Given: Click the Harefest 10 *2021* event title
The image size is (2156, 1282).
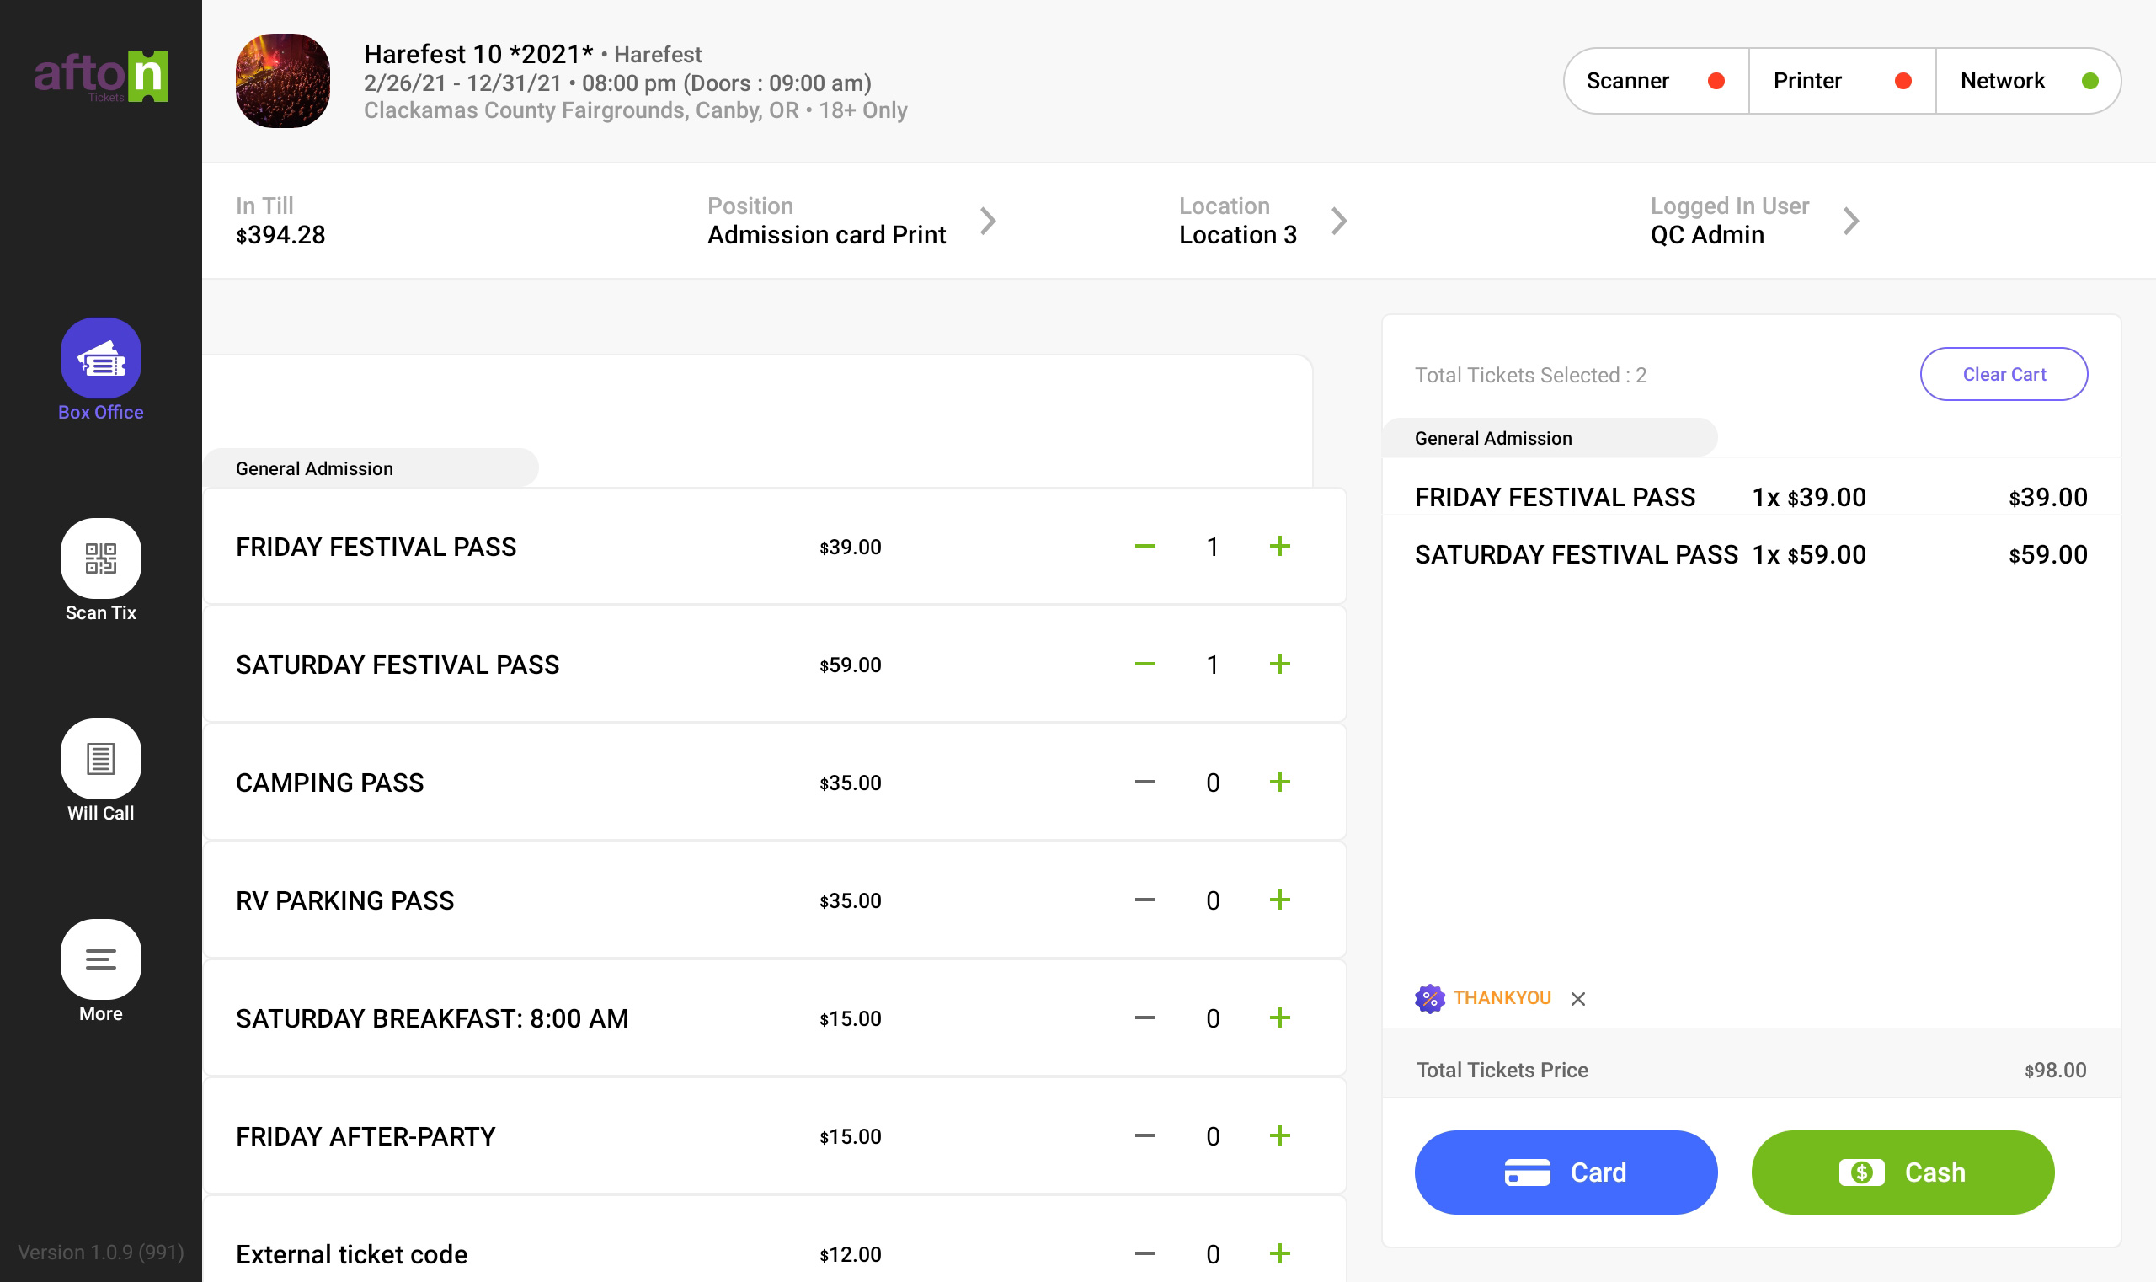Looking at the screenshot, I should pos(478,54).
